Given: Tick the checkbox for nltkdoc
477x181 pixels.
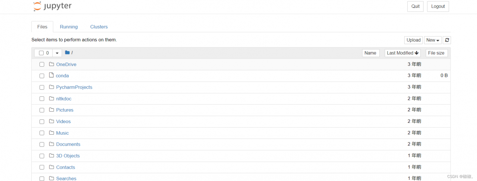Looking at the screenshot, I should (x=42, y=99).
